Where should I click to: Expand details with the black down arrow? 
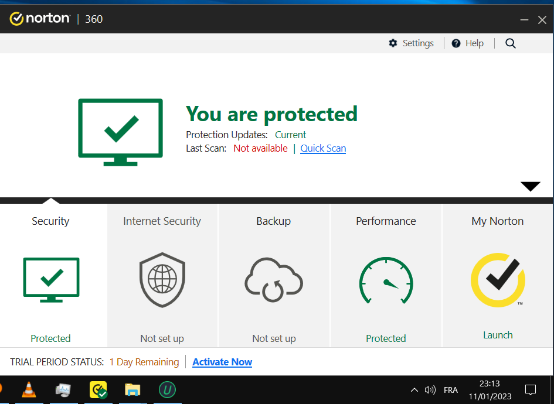click(531, 186)
